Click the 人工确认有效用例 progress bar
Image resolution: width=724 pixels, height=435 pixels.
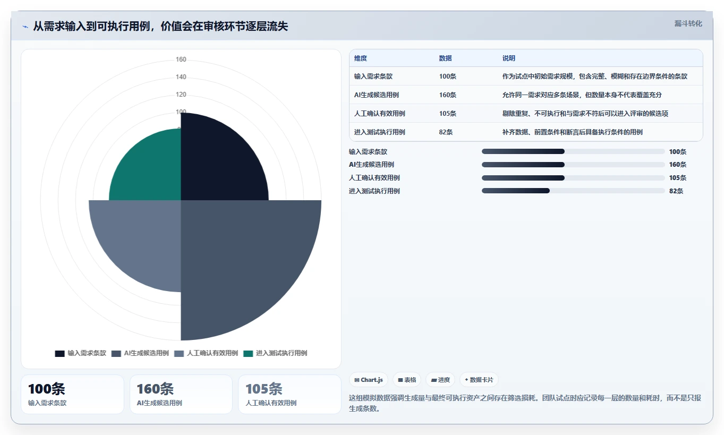click(573, 178)
